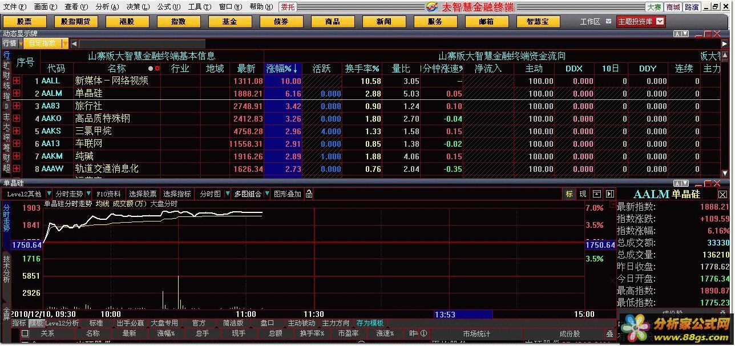Sort by the 换手率% column header

[362, 69]
